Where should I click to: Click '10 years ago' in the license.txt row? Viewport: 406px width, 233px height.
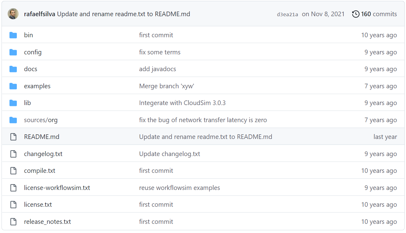click(379, 205)
